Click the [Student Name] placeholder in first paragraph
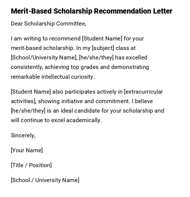Screen dimensions: 190x197 pos(102,39)
